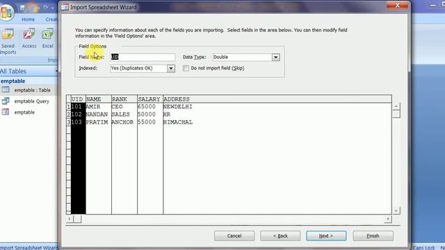Open the Create ribbon tab
The width and height of the screenshot is (445, 250).
point(51,19)
